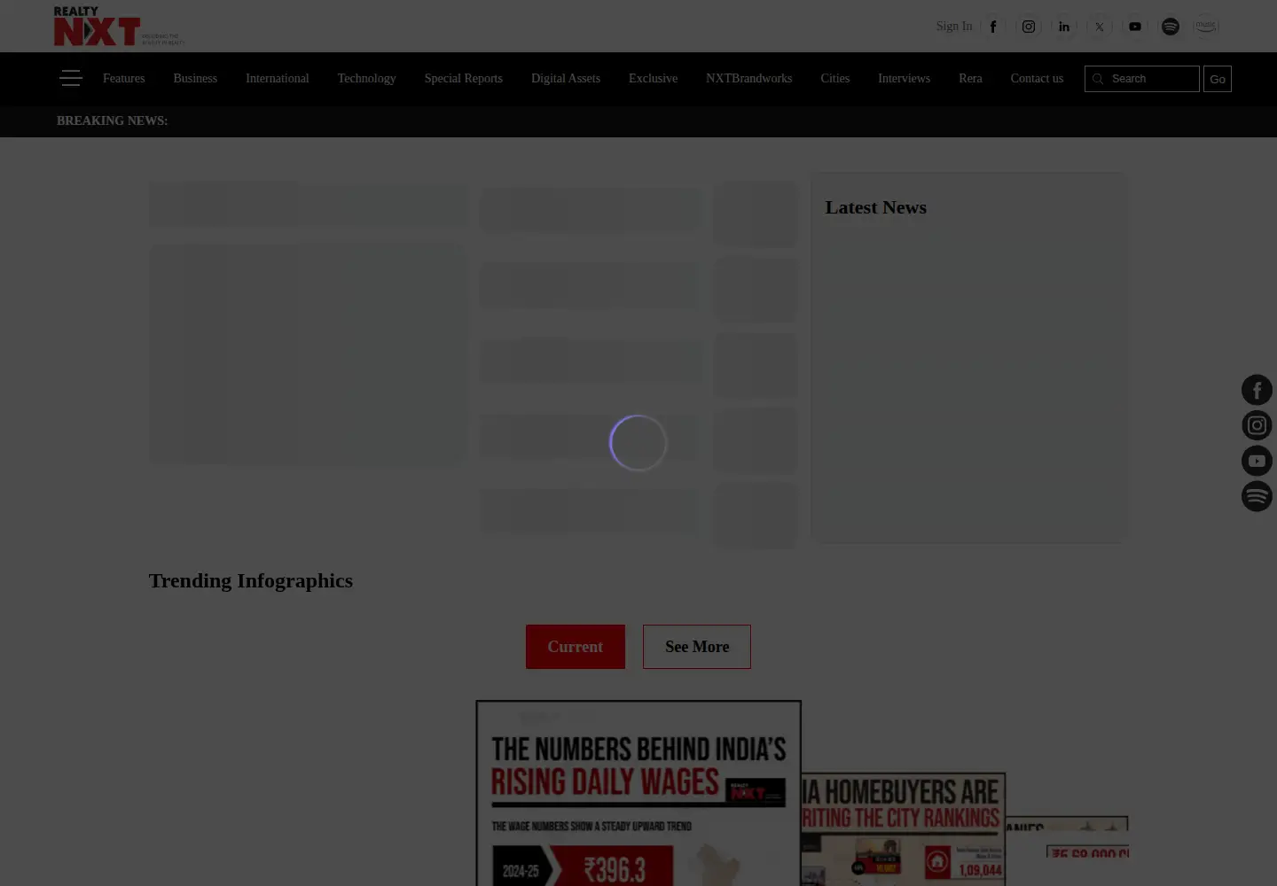The image size is (1277, 886).
Task: Open Instagram from the top header icons
Action: [1029, 27]
